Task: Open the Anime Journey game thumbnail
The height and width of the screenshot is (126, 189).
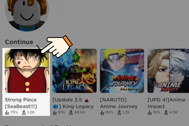Action: [x=122, y=71]
